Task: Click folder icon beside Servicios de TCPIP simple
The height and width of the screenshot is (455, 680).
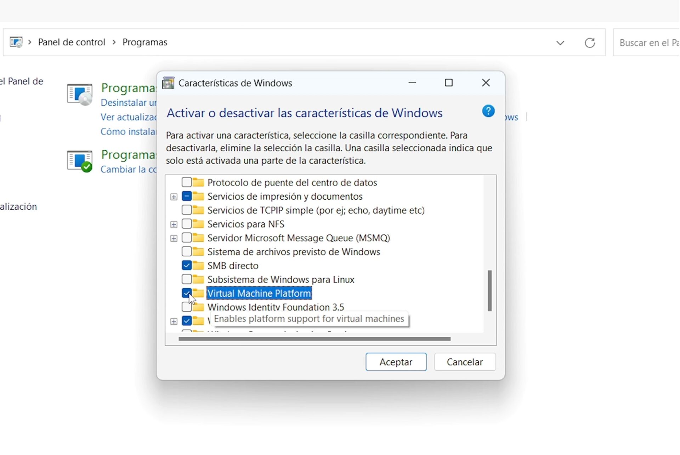Action: tap(198, 210)
